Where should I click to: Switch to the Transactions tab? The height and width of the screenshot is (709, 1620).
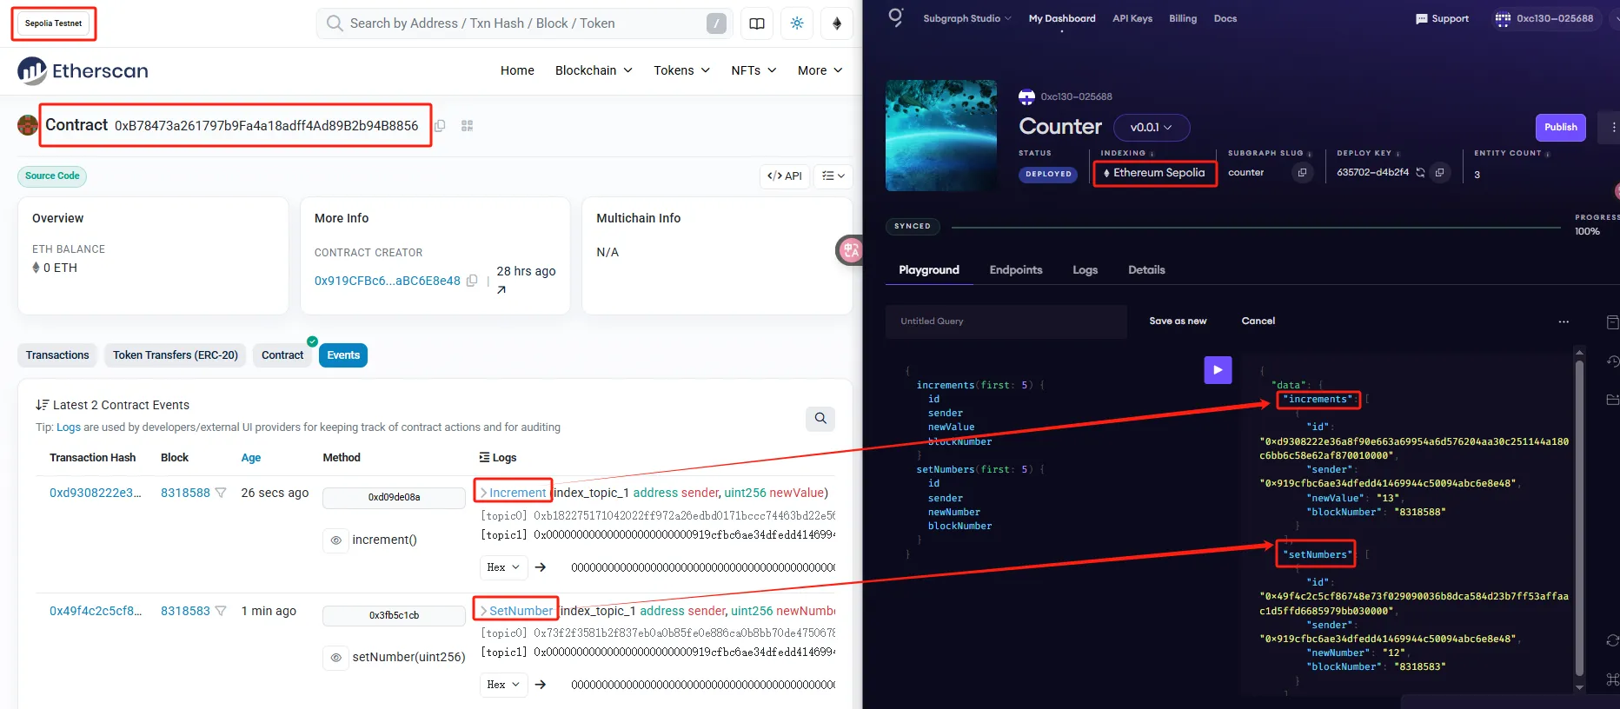tap(57, 355)
